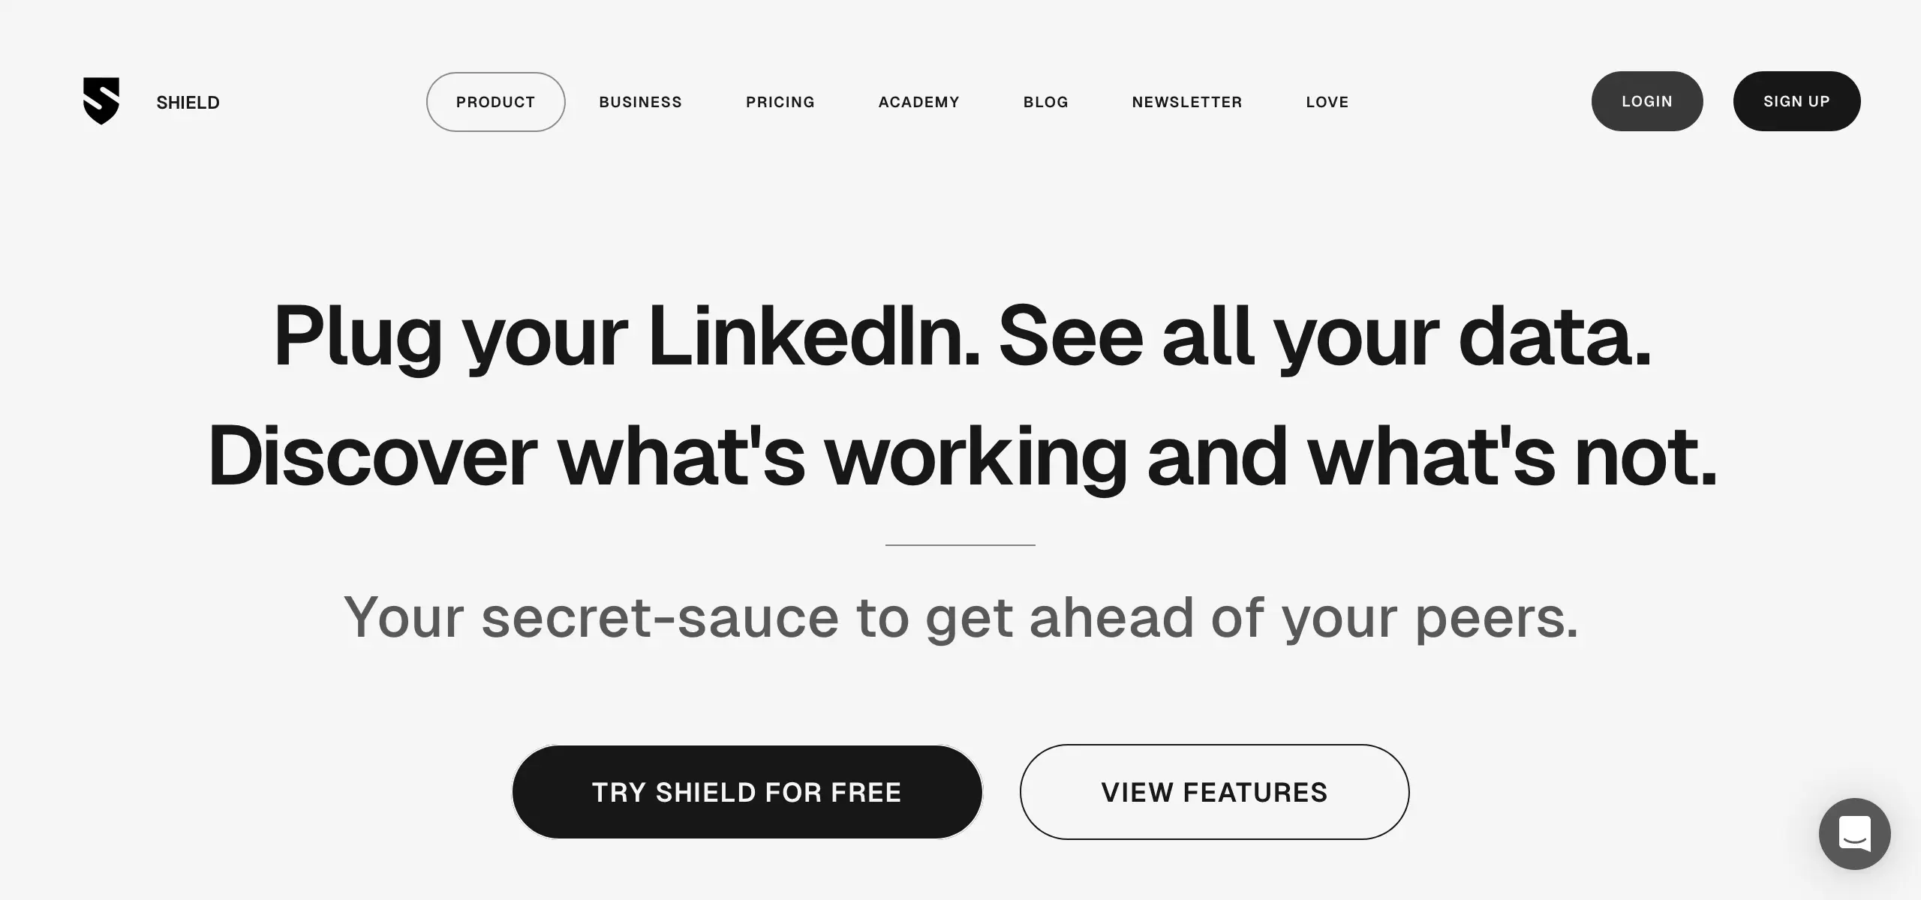Click the Sign Up button
Image resolution: width=1921 pixels, height=900 pixels.
coord(1796,101)
